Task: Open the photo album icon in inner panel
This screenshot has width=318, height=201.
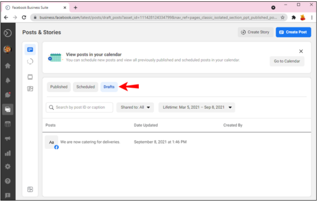Action: [30, 89]
